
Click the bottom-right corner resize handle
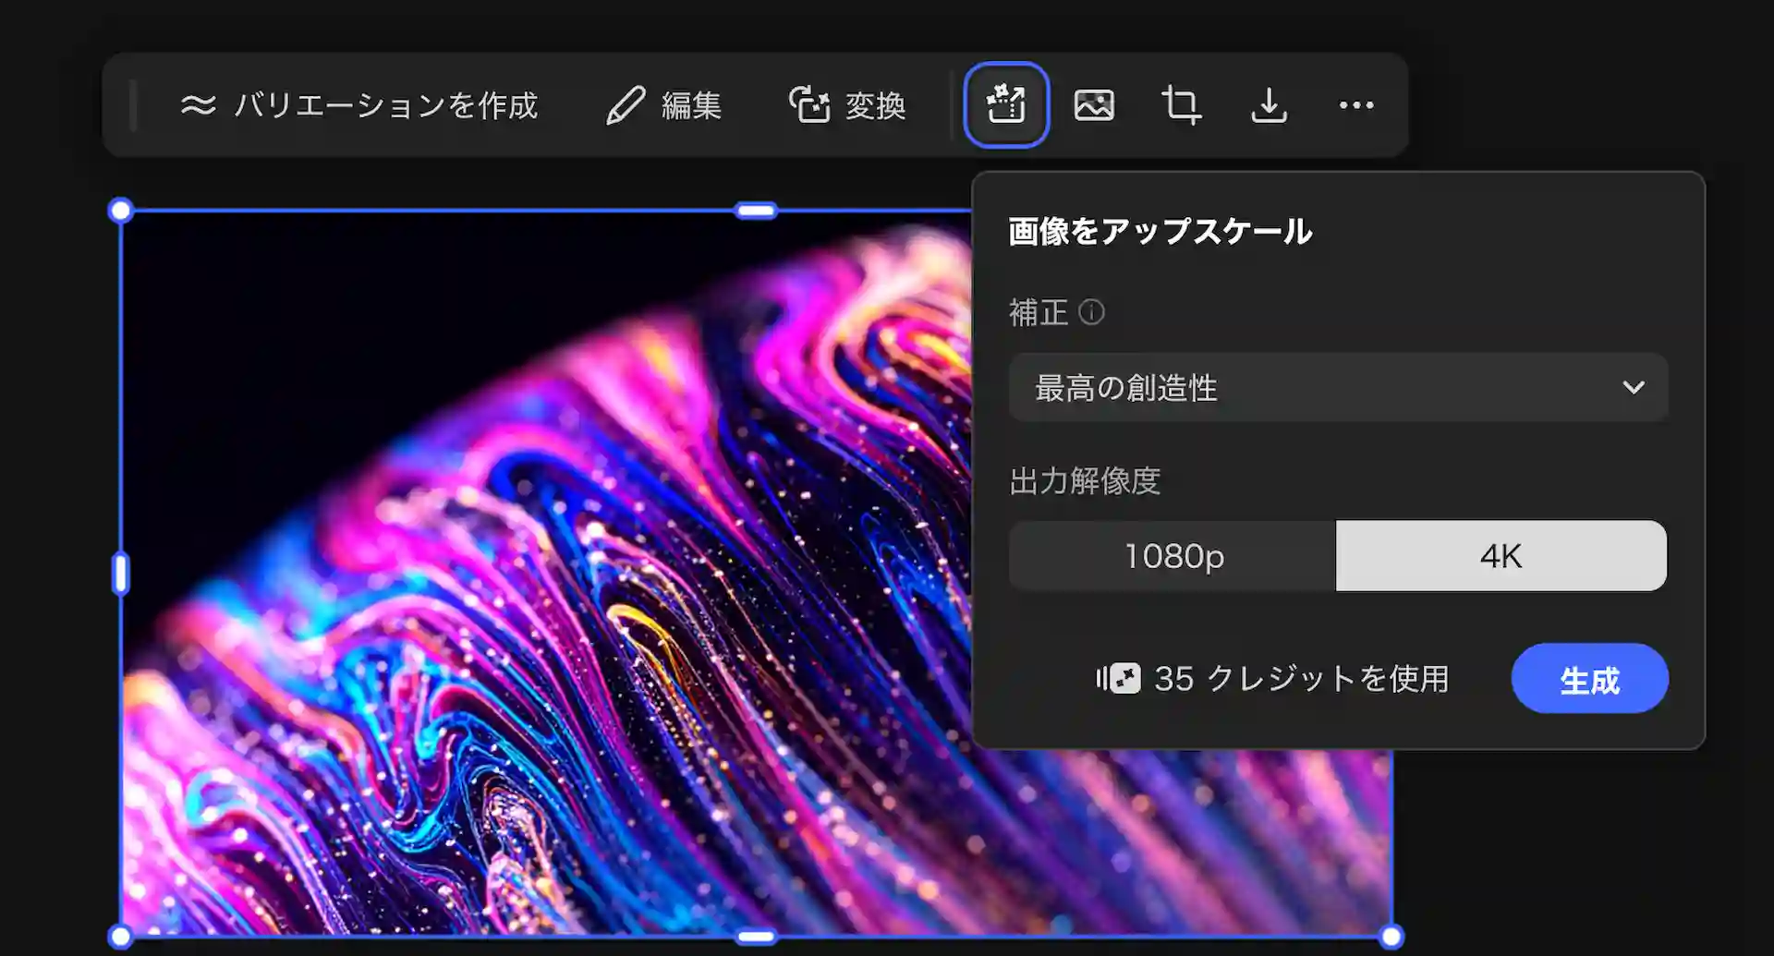tap(1391, 937)
